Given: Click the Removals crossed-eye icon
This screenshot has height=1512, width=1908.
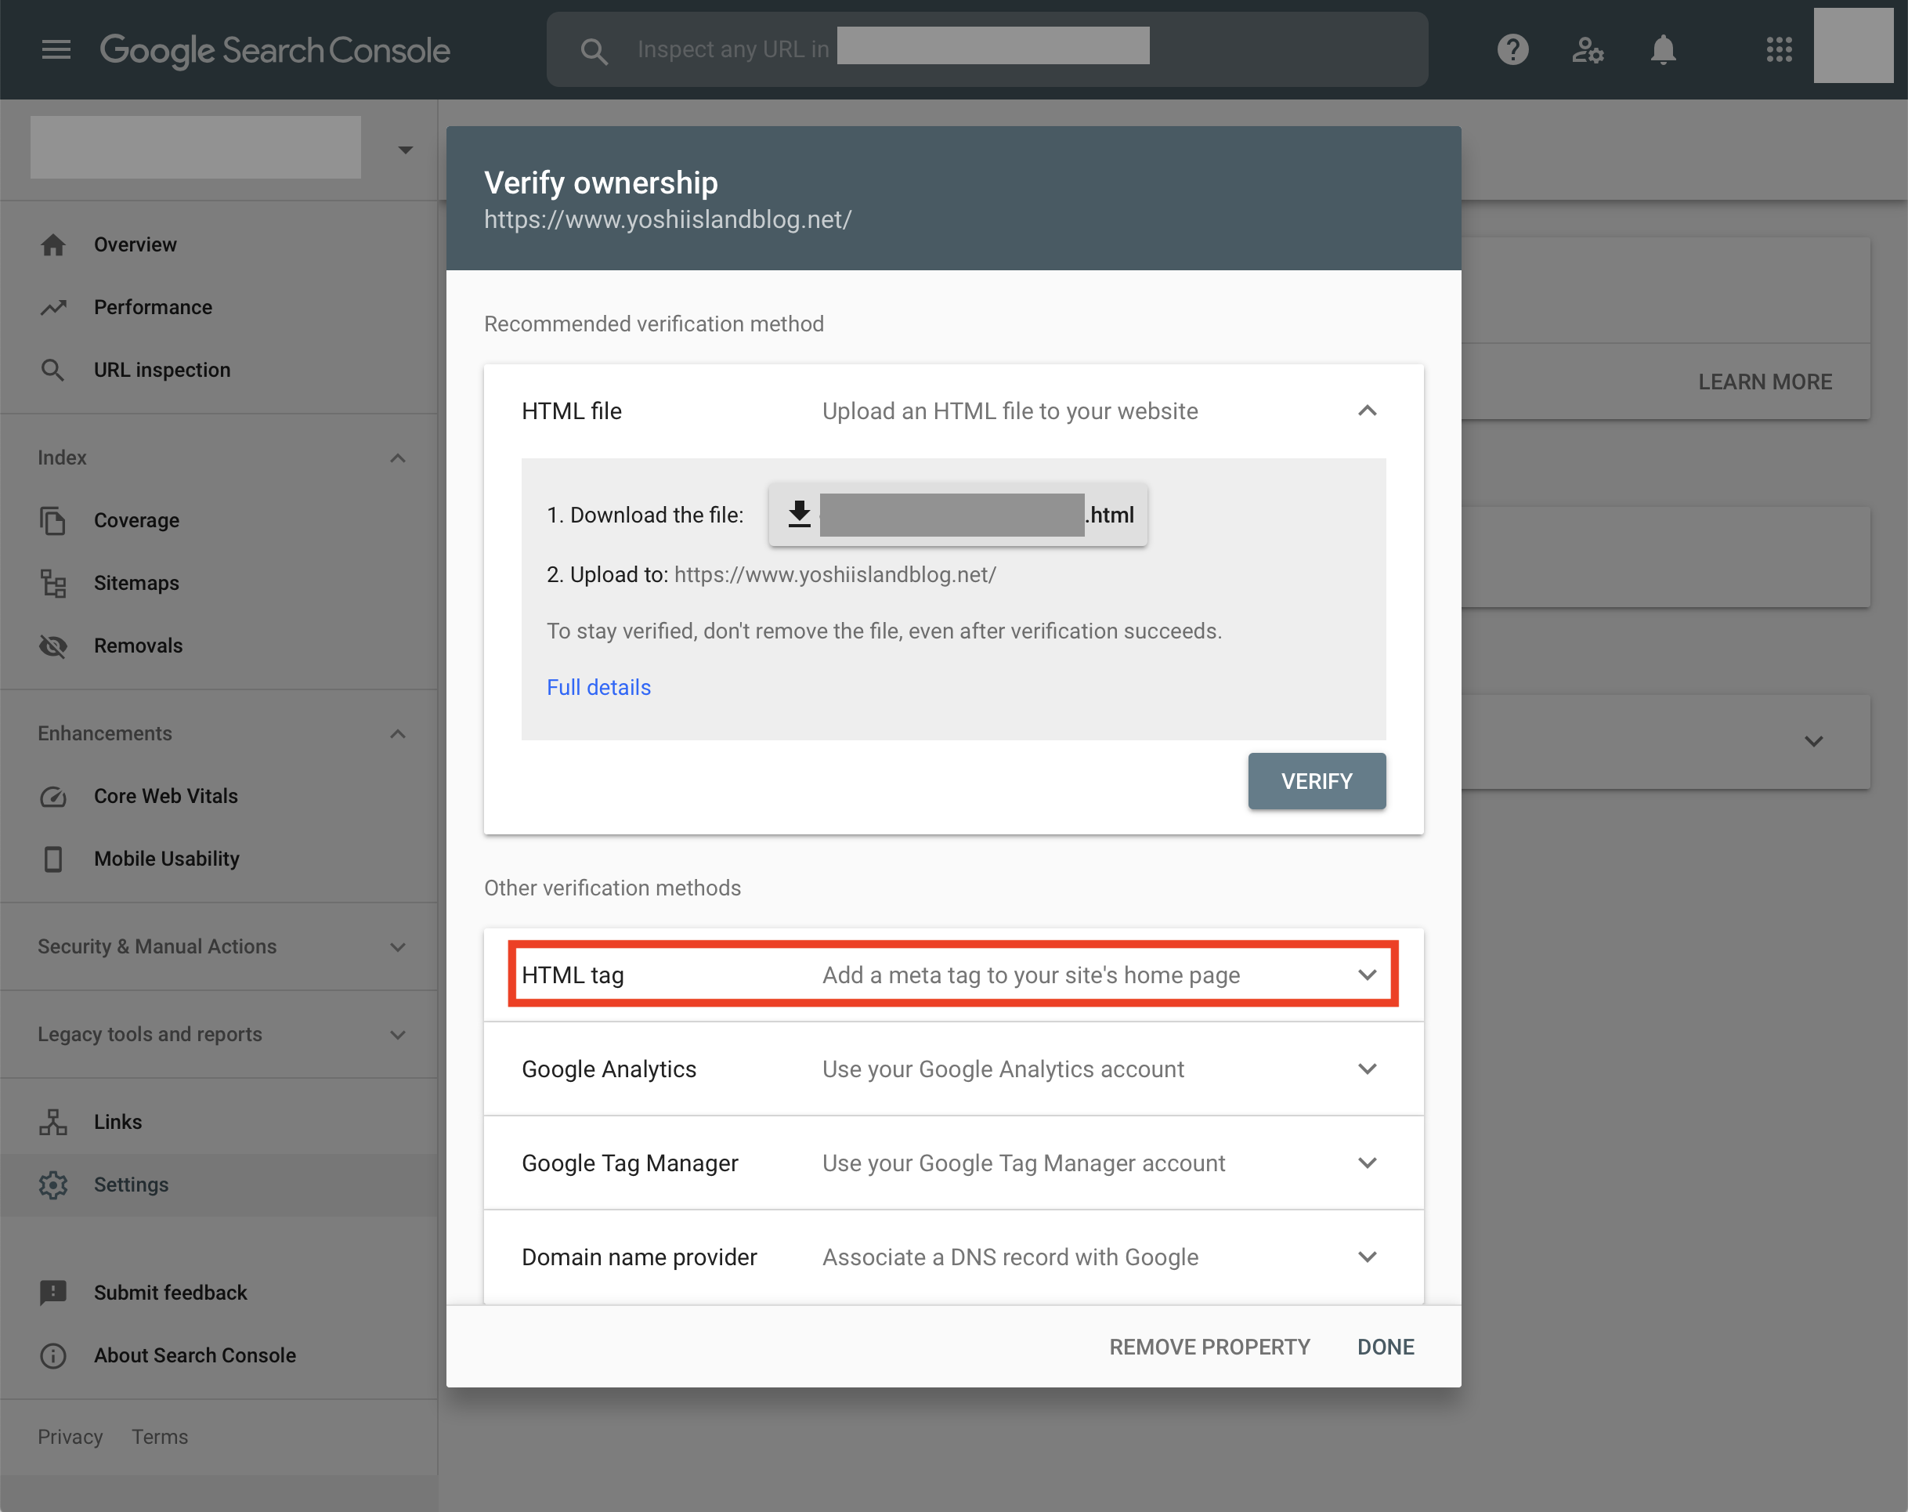Looking at the screenshot, I should point(53,646).
